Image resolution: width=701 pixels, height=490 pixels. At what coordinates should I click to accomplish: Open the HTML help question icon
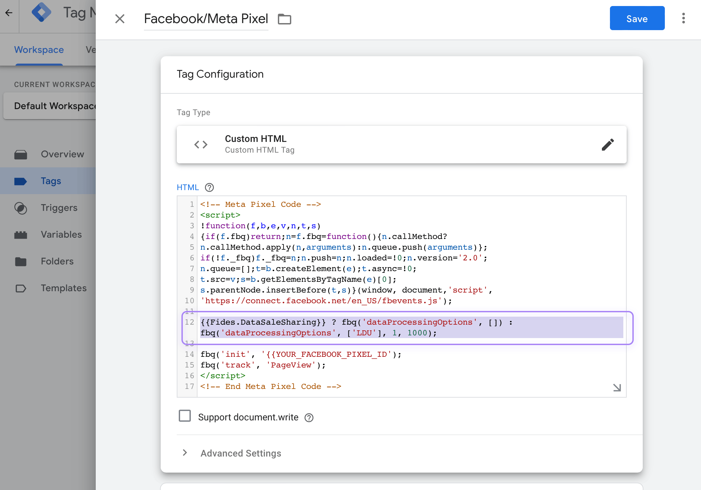209,187
